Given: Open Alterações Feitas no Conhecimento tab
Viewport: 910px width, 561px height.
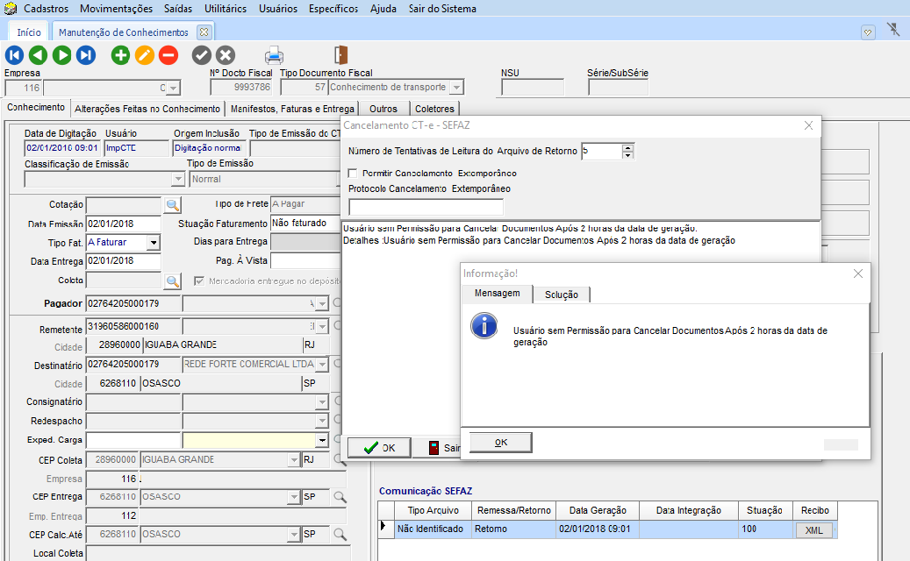Looking at the screenshot, I should coord(147,109).
